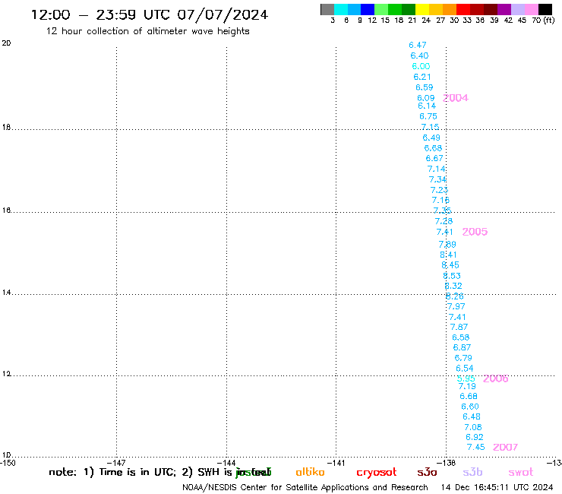
Task: Select the pink swatch in the color scale
Action: pos(532,9)
